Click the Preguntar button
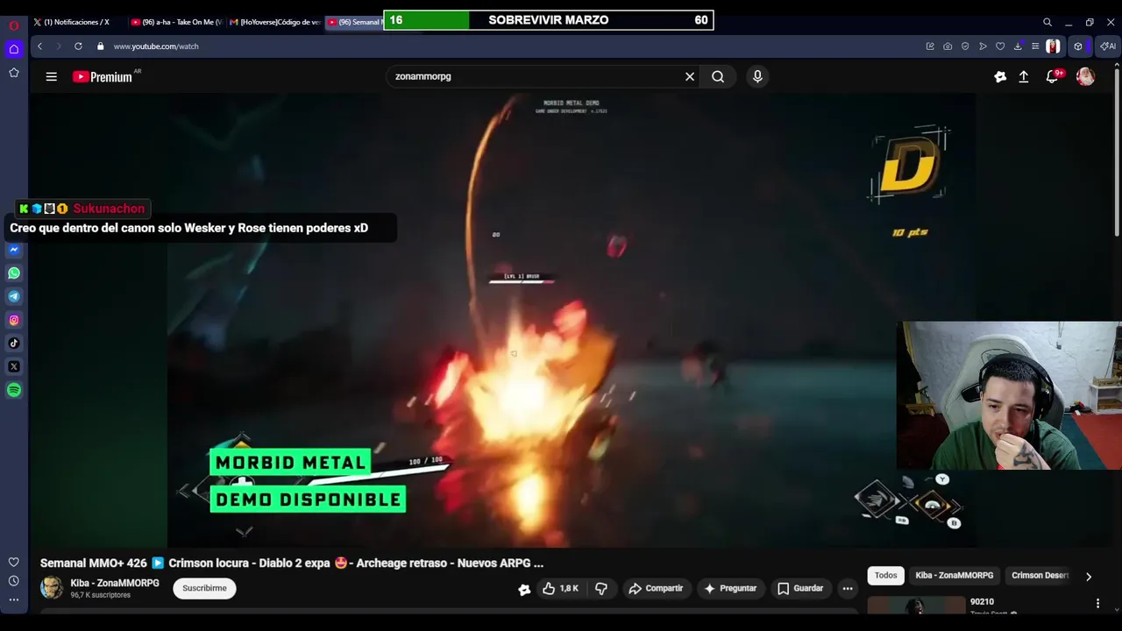Screen dimensions: 1122x631 click(x=730, y=588)
